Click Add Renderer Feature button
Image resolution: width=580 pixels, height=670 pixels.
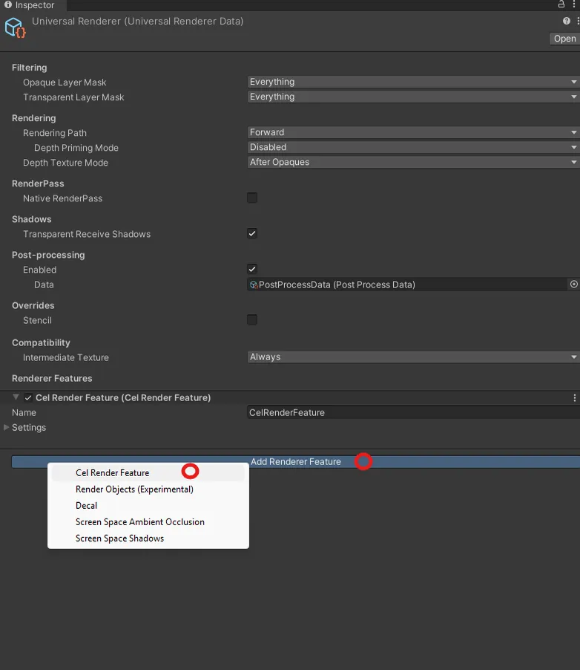click(295, 461)
